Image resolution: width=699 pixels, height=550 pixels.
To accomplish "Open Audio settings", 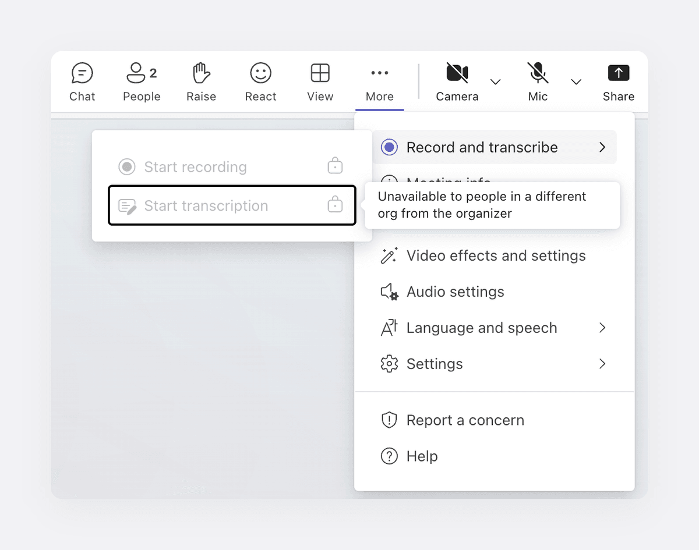I will point(494,292).
